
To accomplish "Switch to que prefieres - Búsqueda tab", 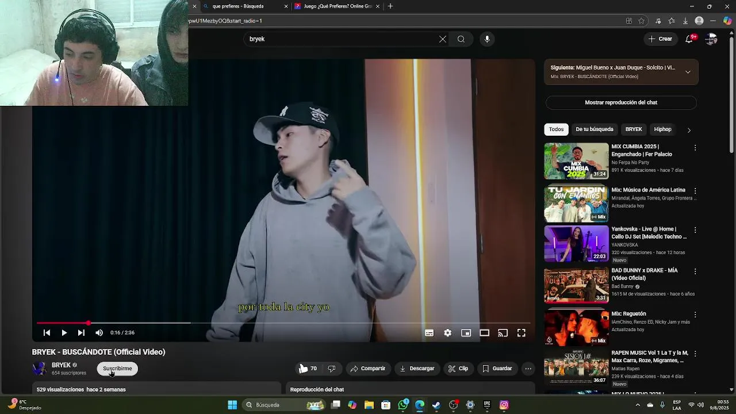I will point(244,6).
